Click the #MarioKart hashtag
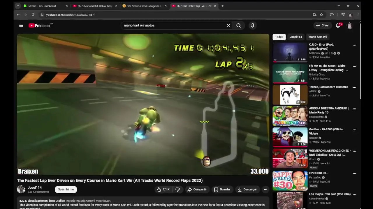373x209 pixels. pos(103,201)
